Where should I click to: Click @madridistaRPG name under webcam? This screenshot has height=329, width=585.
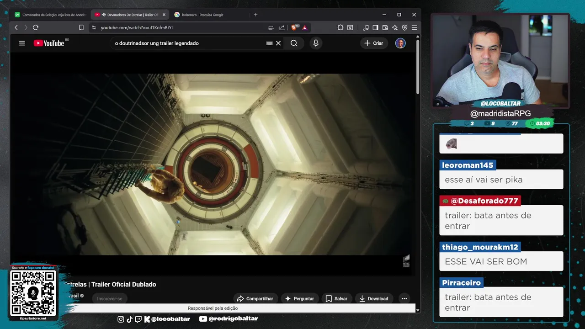pyautogui.click(x=500, y=114)
